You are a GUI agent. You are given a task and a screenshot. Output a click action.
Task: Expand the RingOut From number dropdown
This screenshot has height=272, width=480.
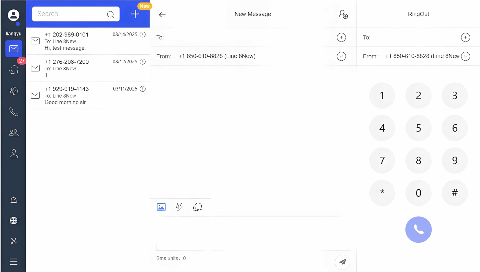(465, 56)
